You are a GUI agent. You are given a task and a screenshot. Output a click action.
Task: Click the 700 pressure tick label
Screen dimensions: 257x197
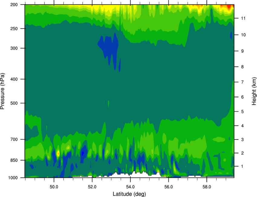[x=14, y=139]
